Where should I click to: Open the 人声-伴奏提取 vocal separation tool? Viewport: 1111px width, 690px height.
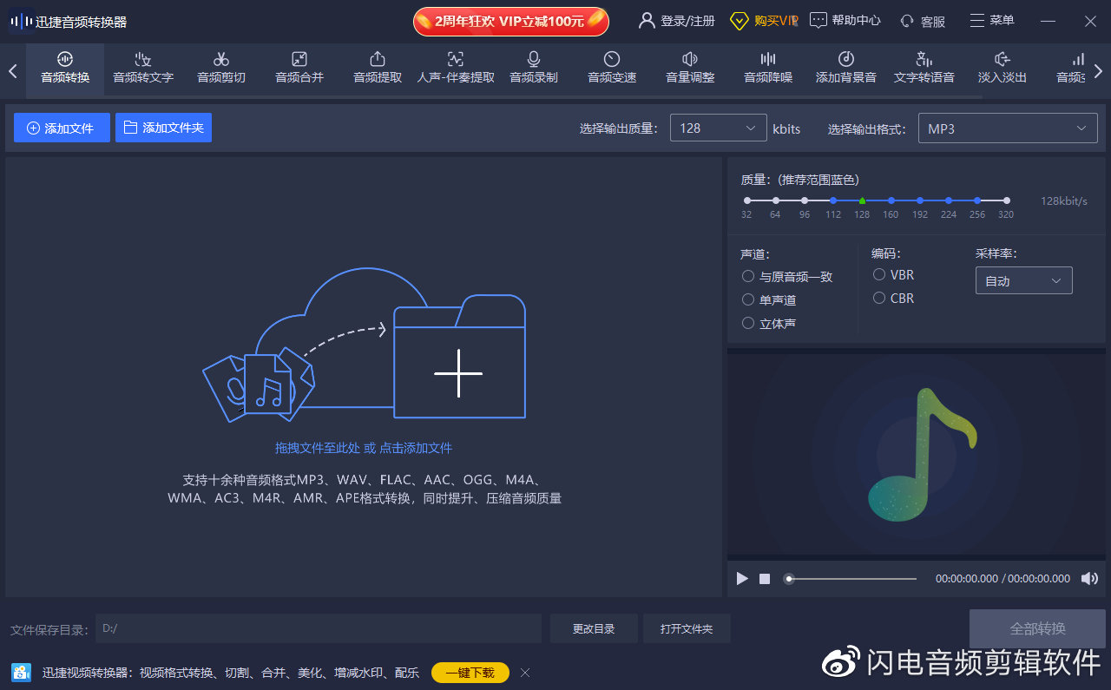[x=455, y=69]
